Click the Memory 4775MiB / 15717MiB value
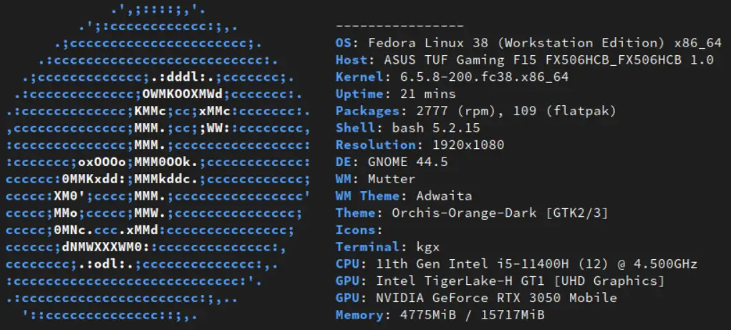The height and width of the screenshot is (330, 731). pos(472,315)
